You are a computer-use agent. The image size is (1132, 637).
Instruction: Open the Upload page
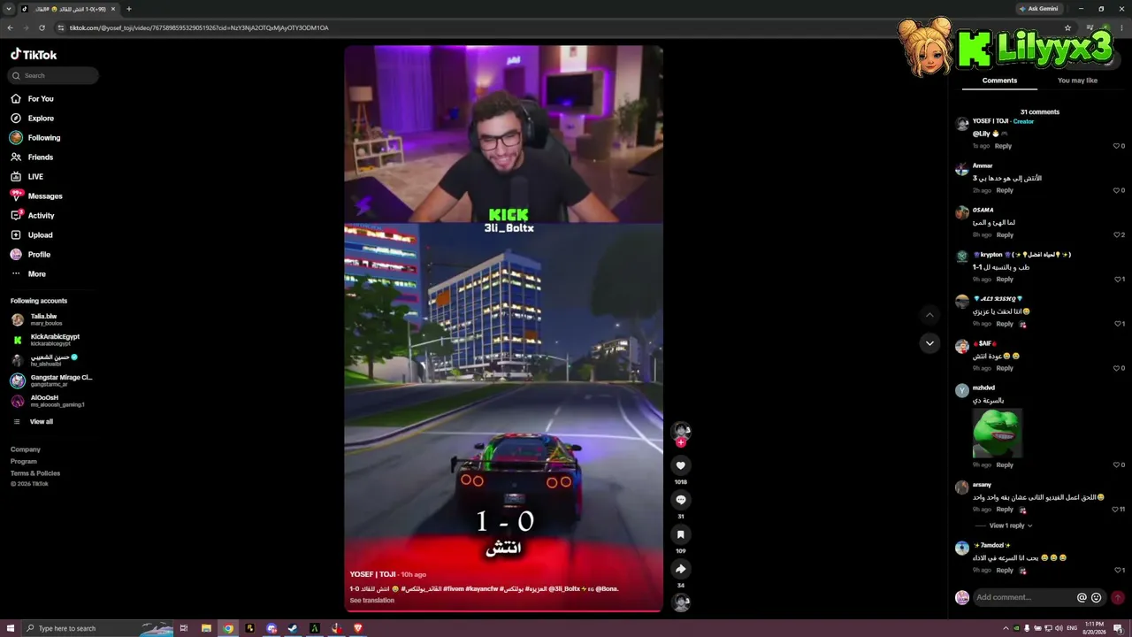pos(32,235)
